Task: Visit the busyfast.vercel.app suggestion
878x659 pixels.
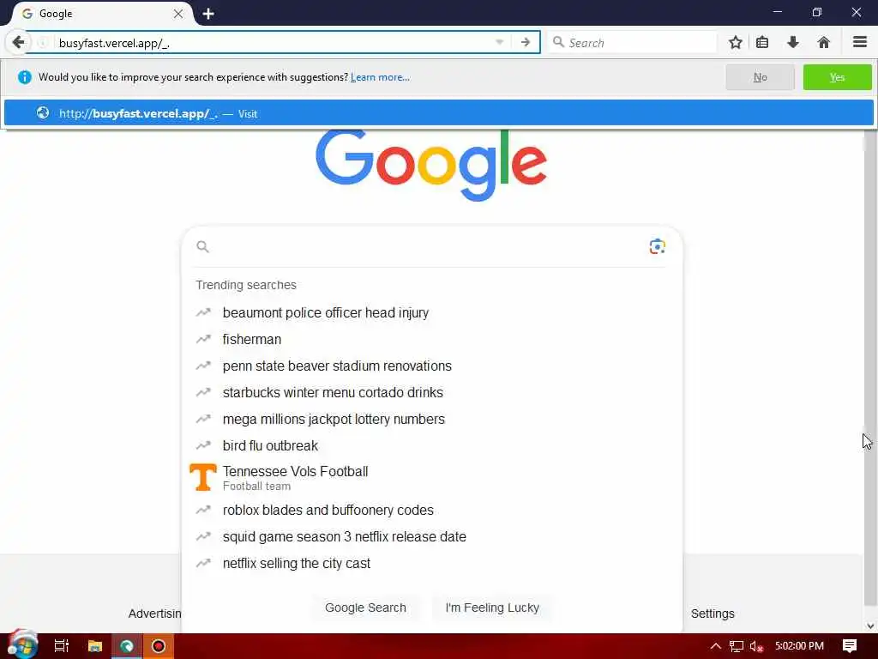Action: click(438, 113)
